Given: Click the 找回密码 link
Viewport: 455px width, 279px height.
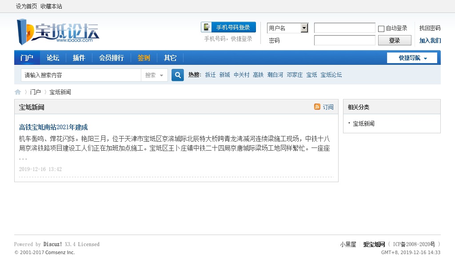Looking at the screenshot, I should pos(430,28).
